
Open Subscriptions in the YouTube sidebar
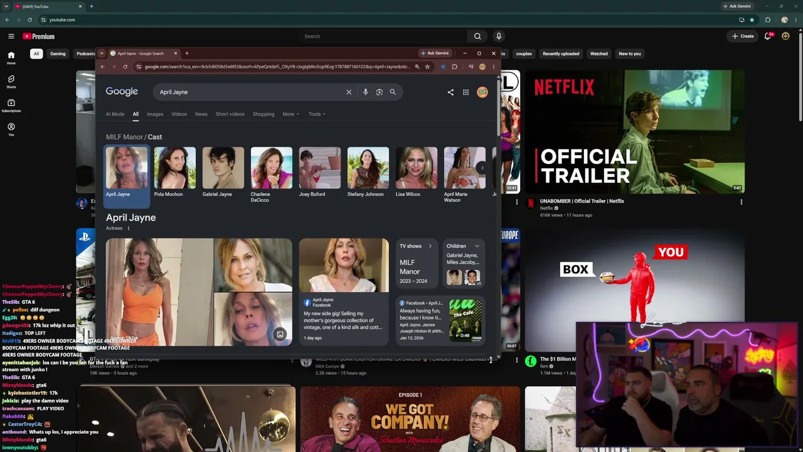click(11, 105)
